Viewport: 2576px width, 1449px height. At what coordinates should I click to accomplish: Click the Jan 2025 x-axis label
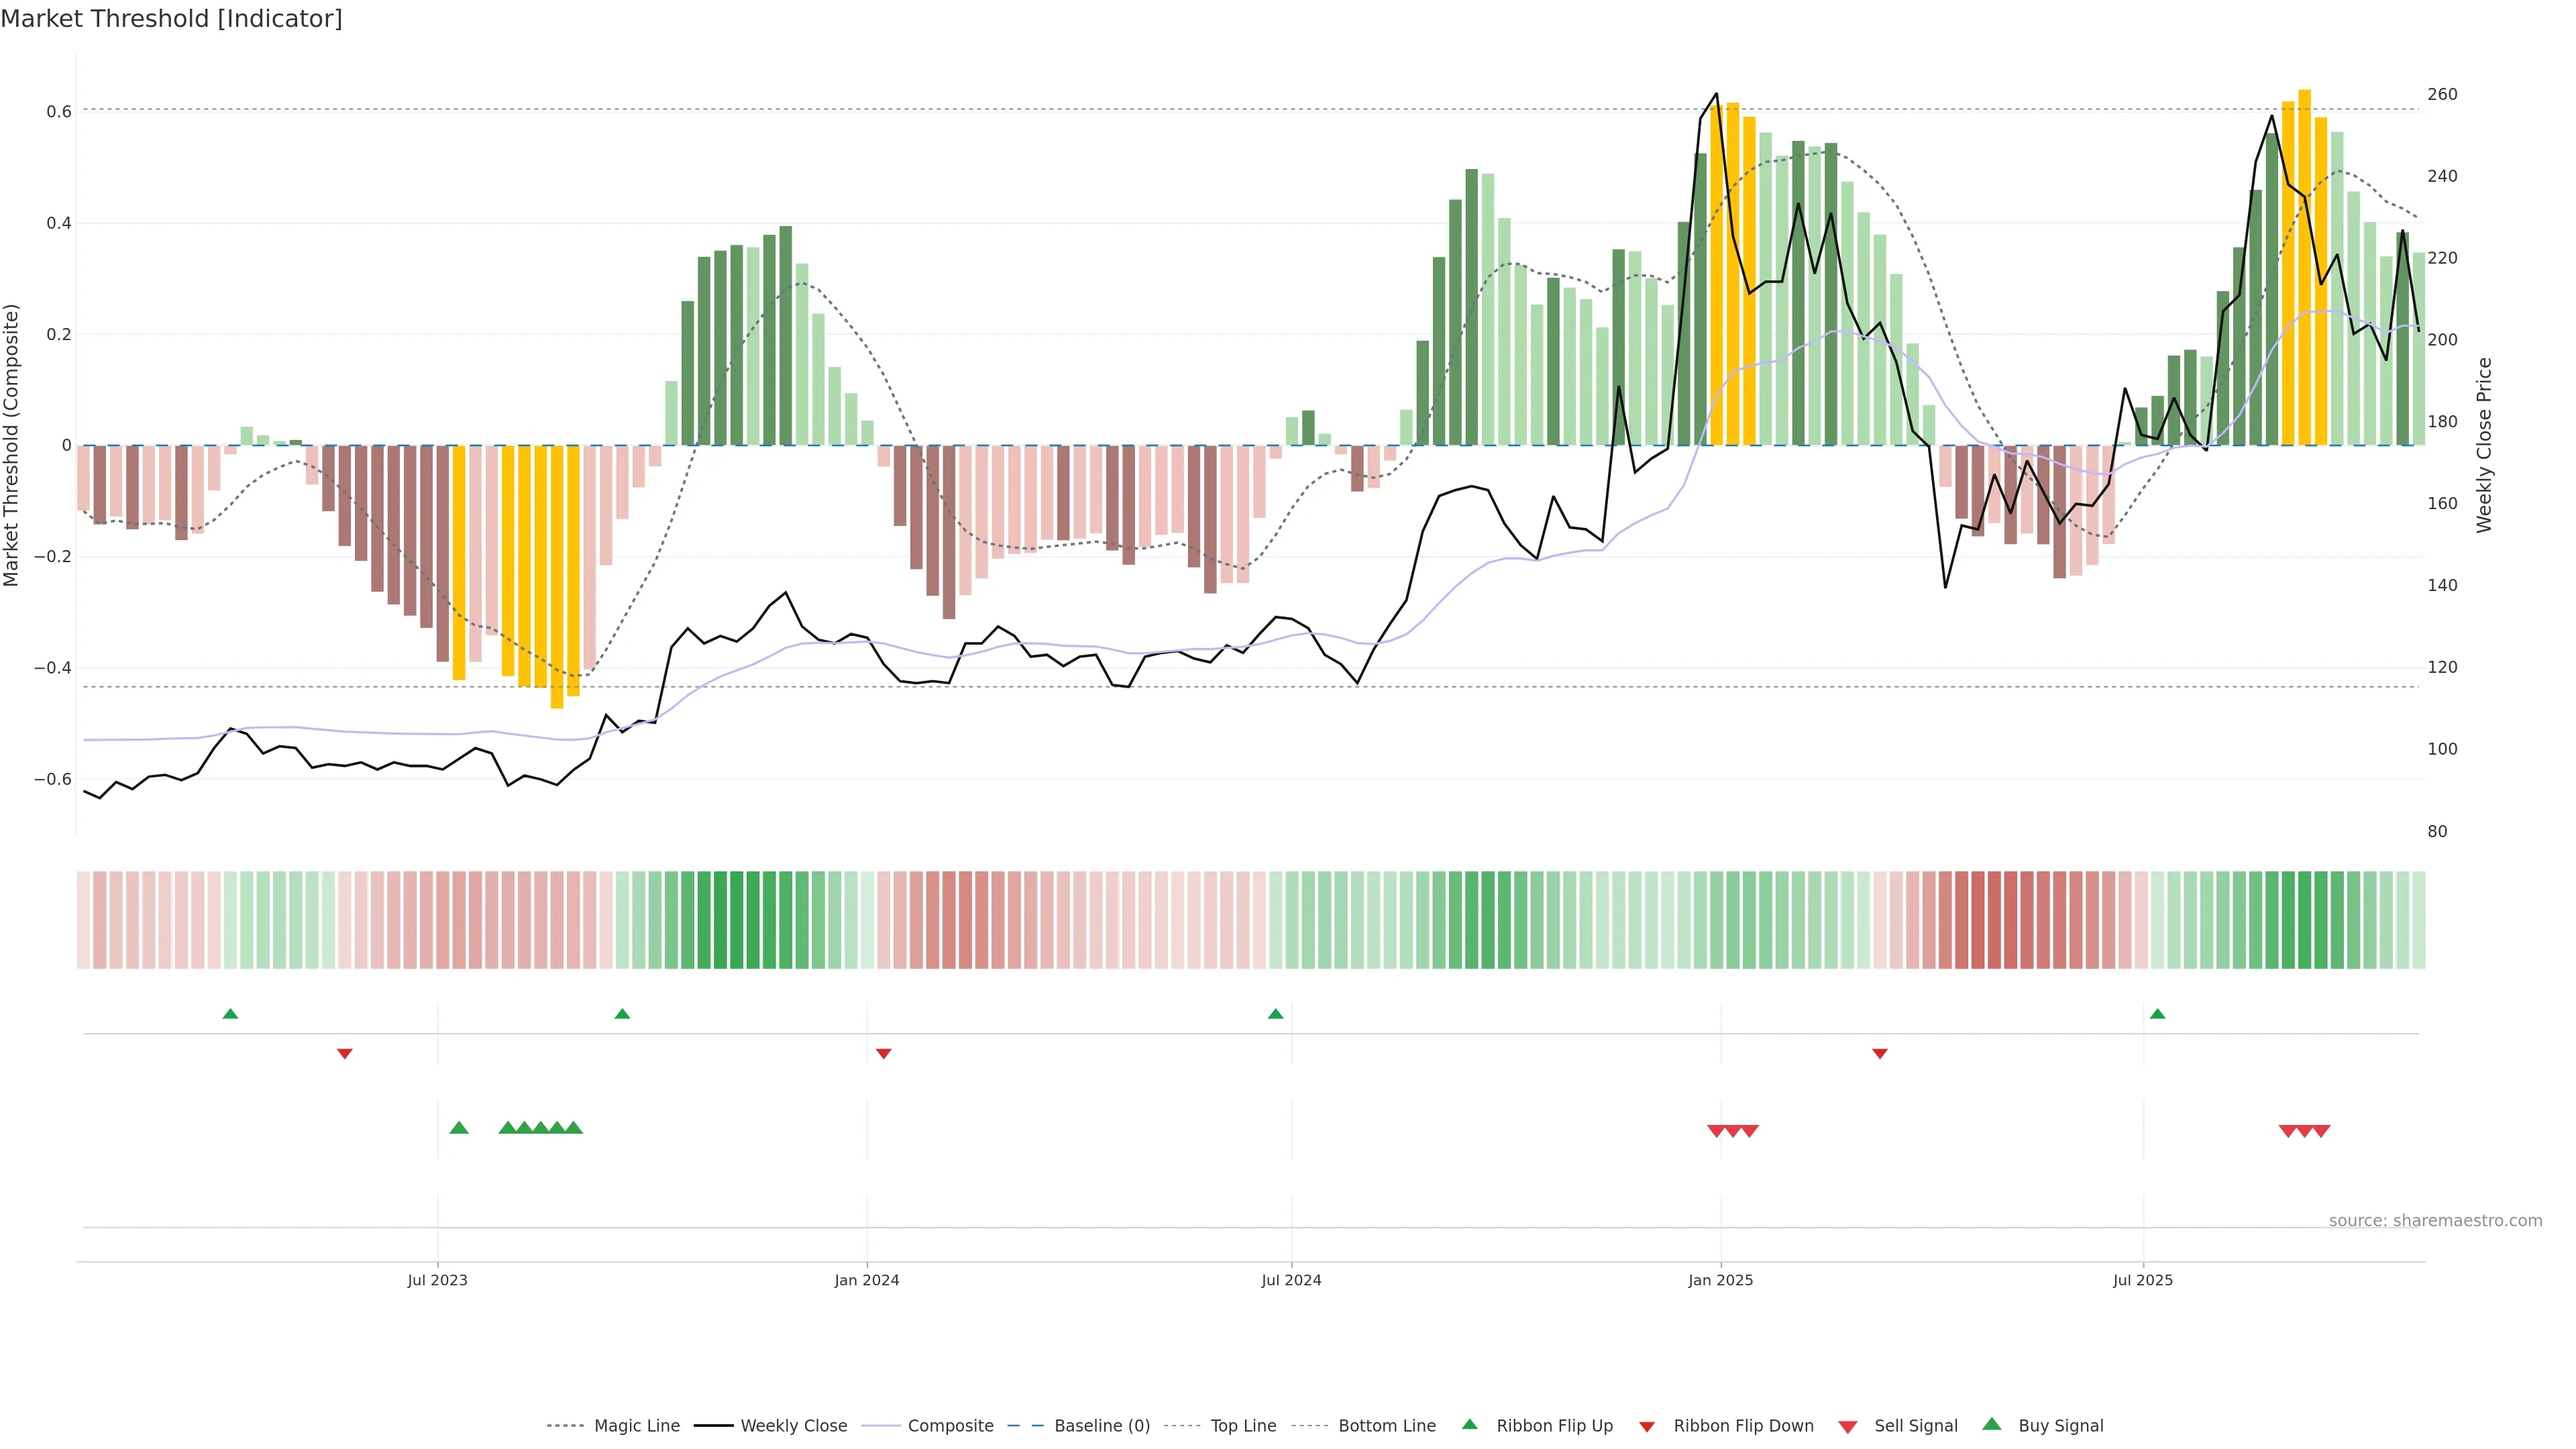pyautogui.click(x=1720, y=1280)
